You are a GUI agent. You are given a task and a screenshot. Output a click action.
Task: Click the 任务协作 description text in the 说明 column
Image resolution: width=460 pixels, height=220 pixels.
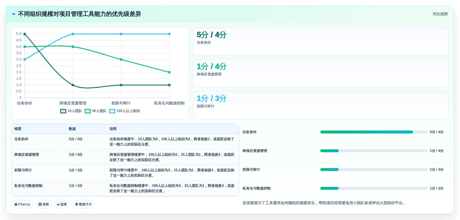[x=172, y=142]
